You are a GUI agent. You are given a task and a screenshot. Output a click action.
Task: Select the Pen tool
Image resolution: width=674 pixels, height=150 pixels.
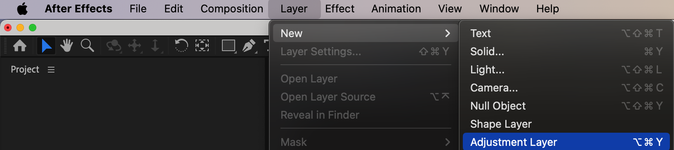[249, 45]
